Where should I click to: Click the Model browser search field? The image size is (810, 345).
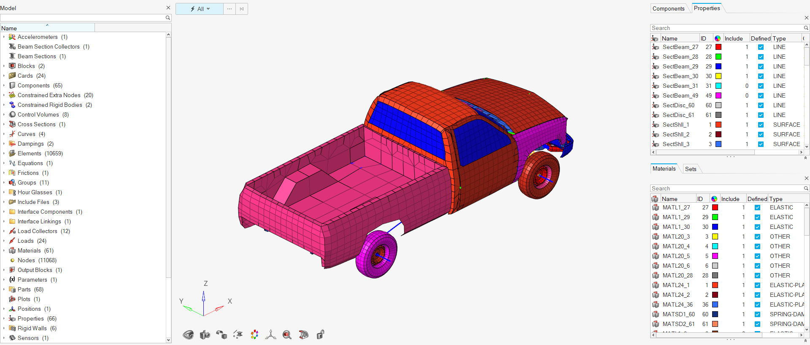(x=83, y=18)
